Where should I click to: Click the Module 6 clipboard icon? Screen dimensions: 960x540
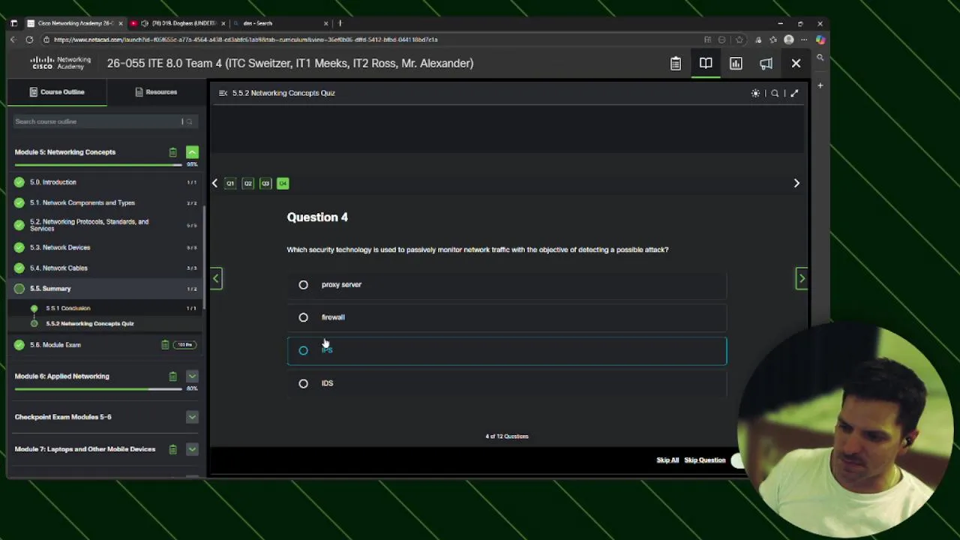(x=172, y=376)
